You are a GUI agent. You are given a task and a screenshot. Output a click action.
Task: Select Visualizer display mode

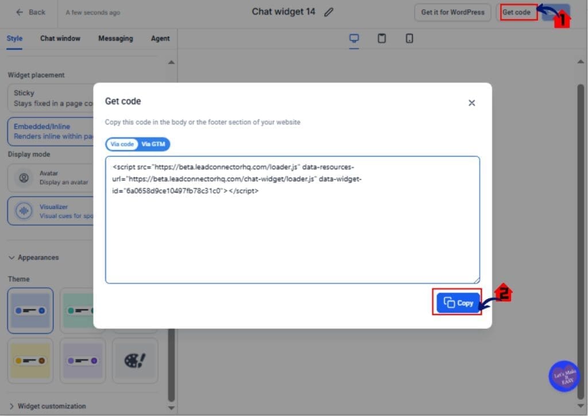pos(51,211)
